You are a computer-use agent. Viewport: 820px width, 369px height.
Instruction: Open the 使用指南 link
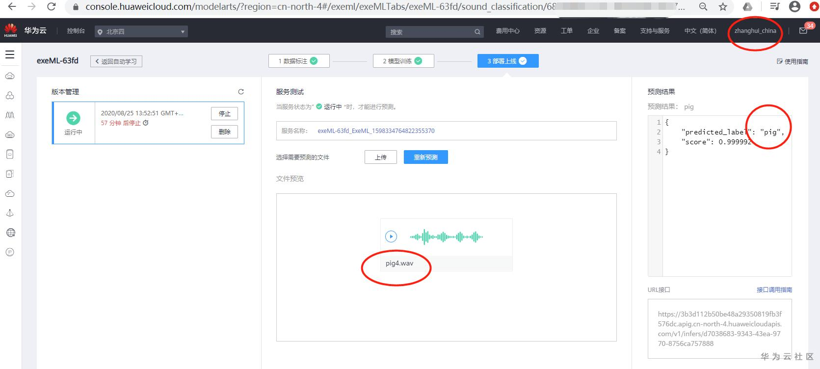(x=793, y=62)
